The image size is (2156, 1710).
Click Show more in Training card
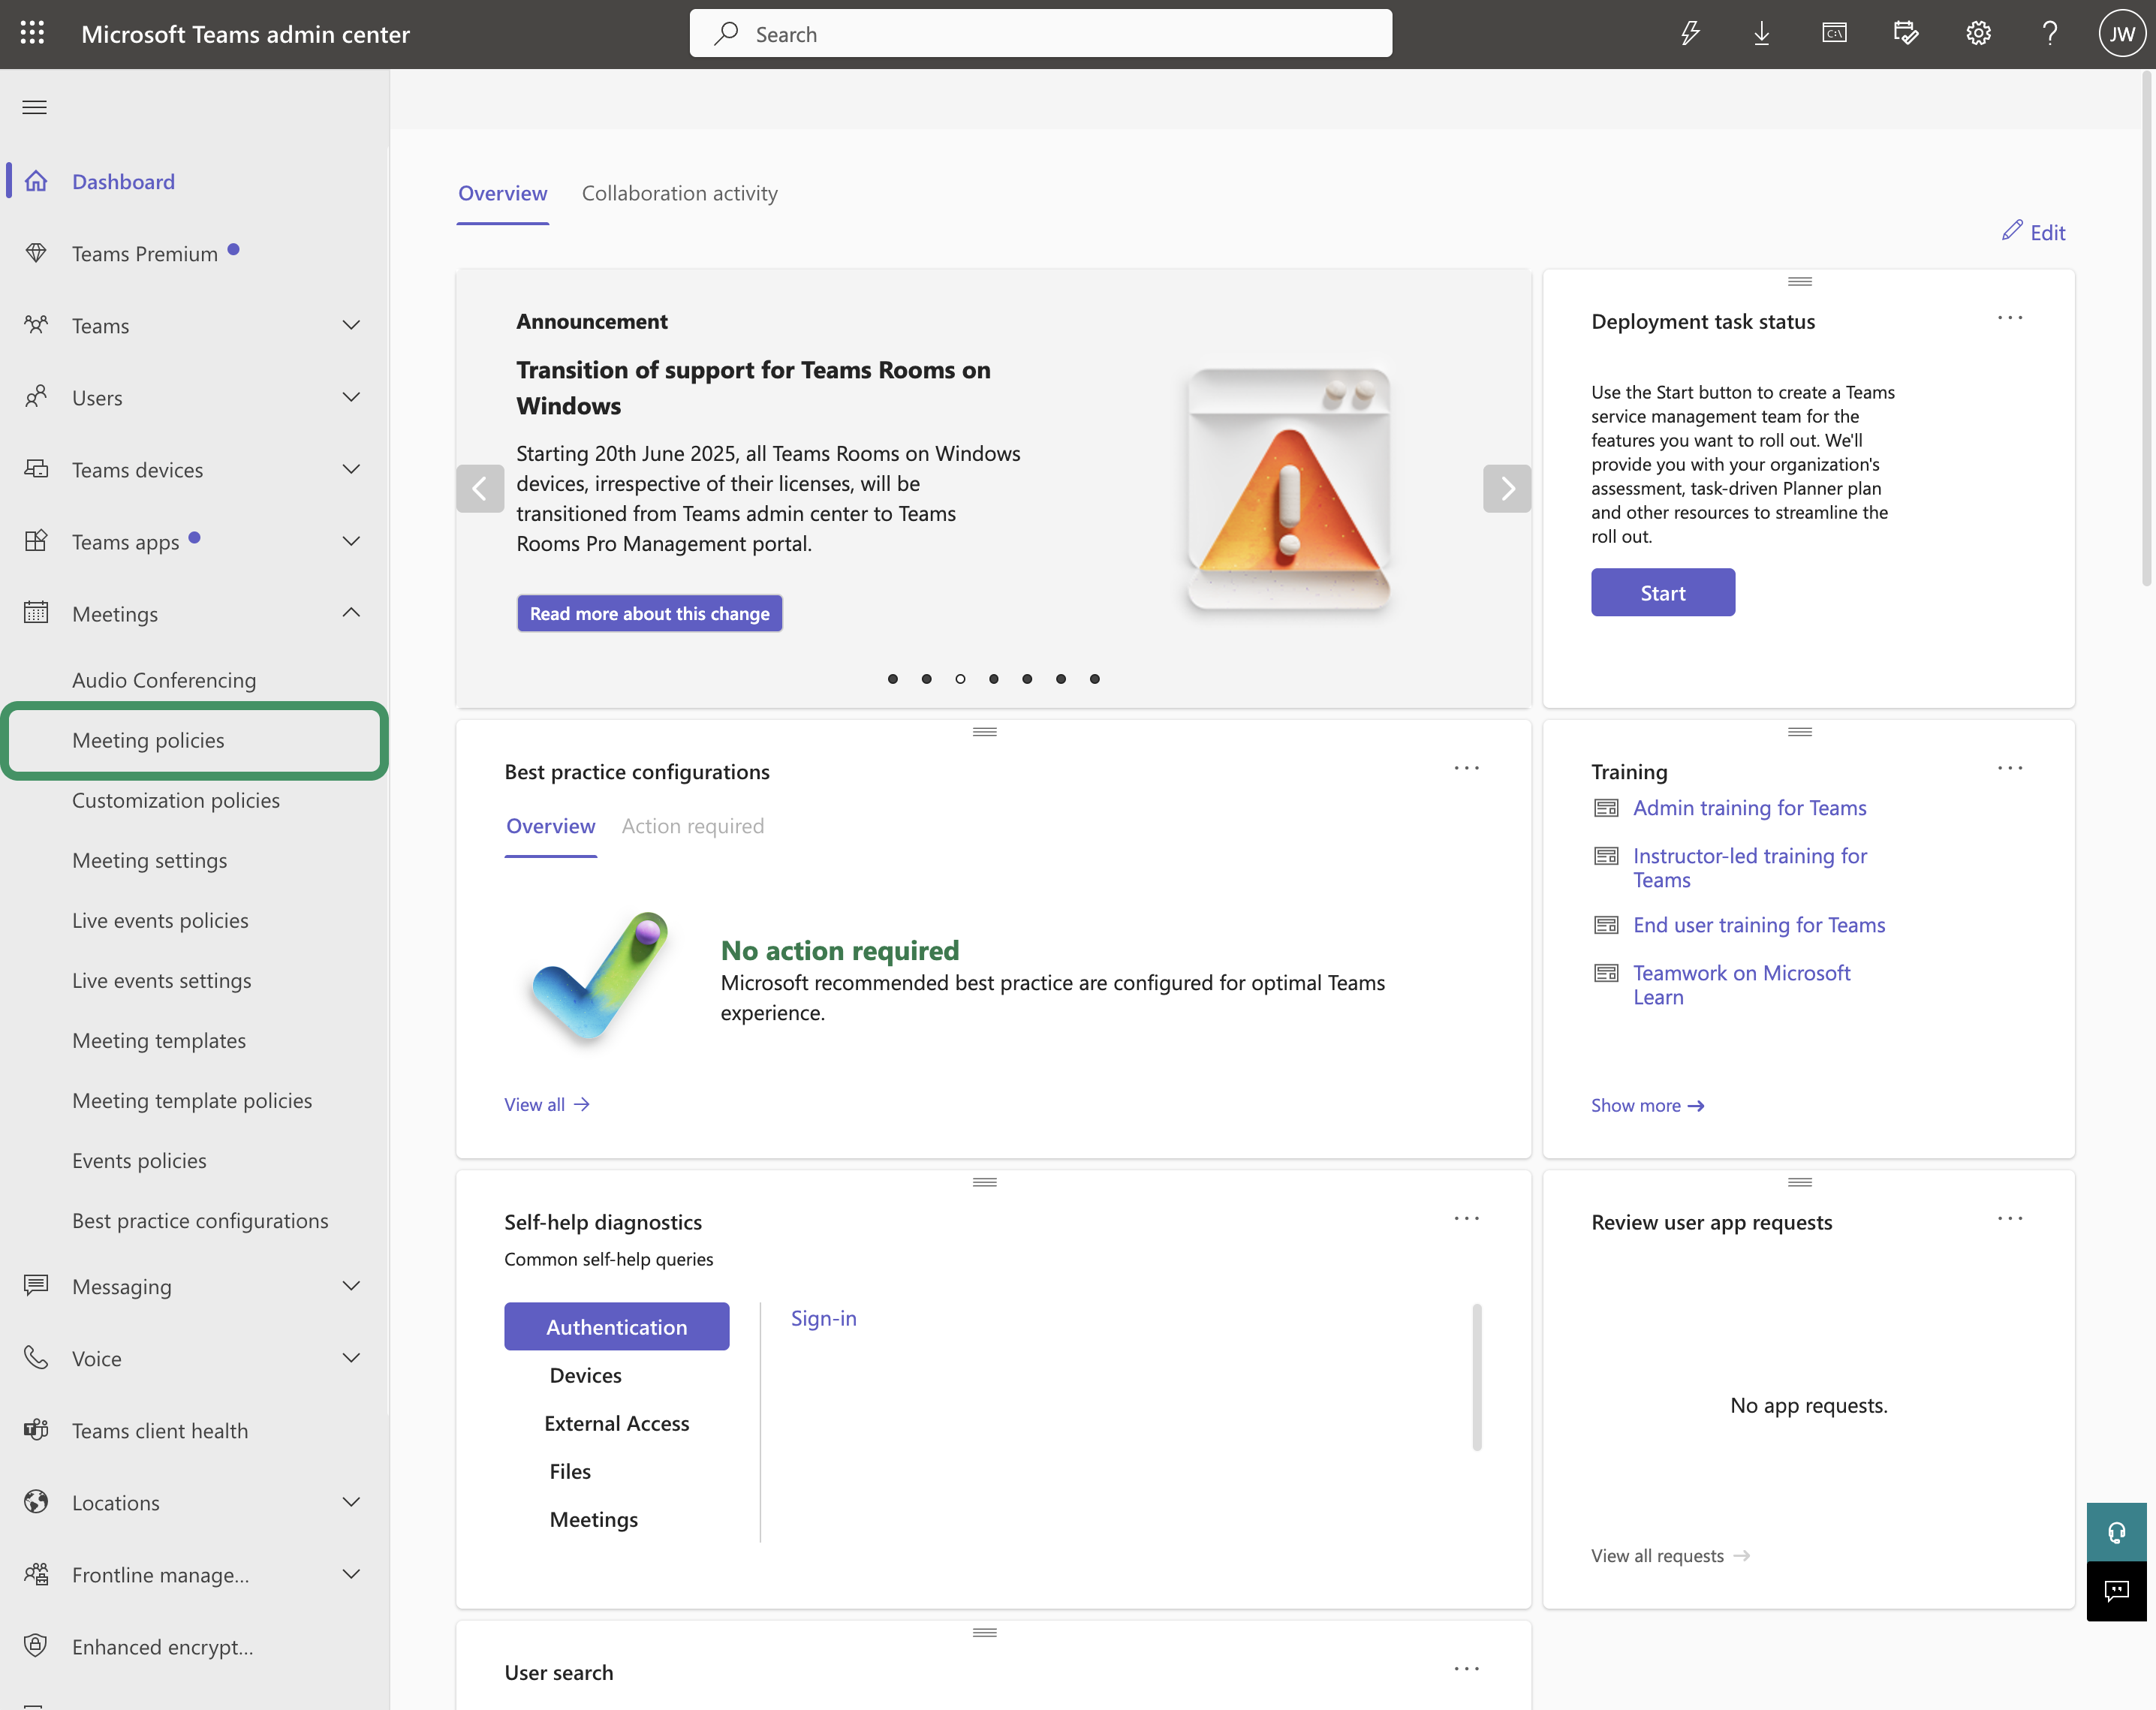tap(1648, 1105)
